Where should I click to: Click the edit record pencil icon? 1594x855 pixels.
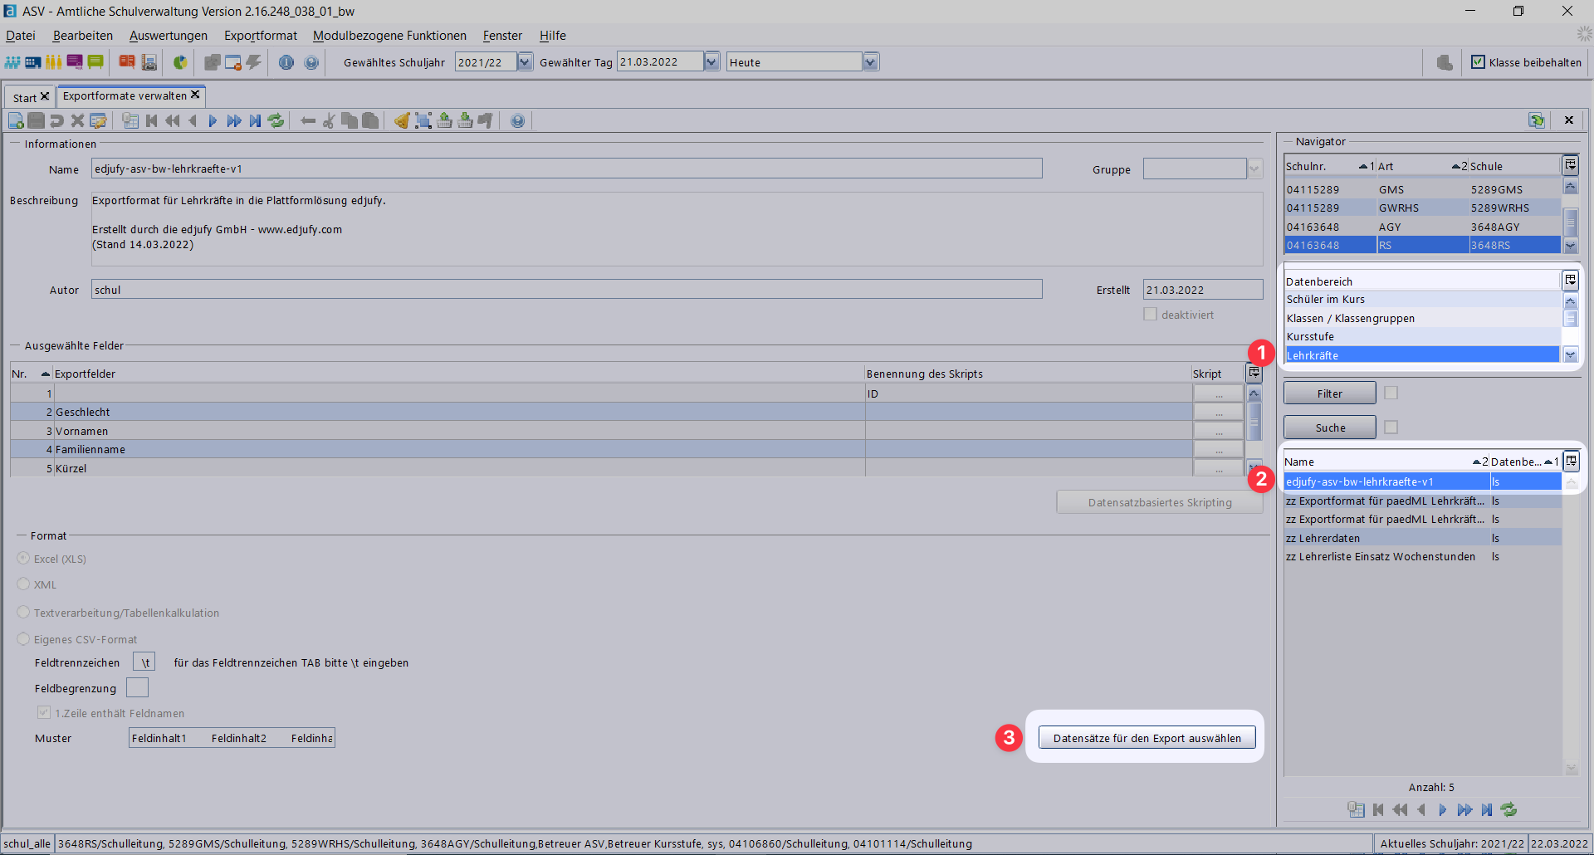[99, 121]
